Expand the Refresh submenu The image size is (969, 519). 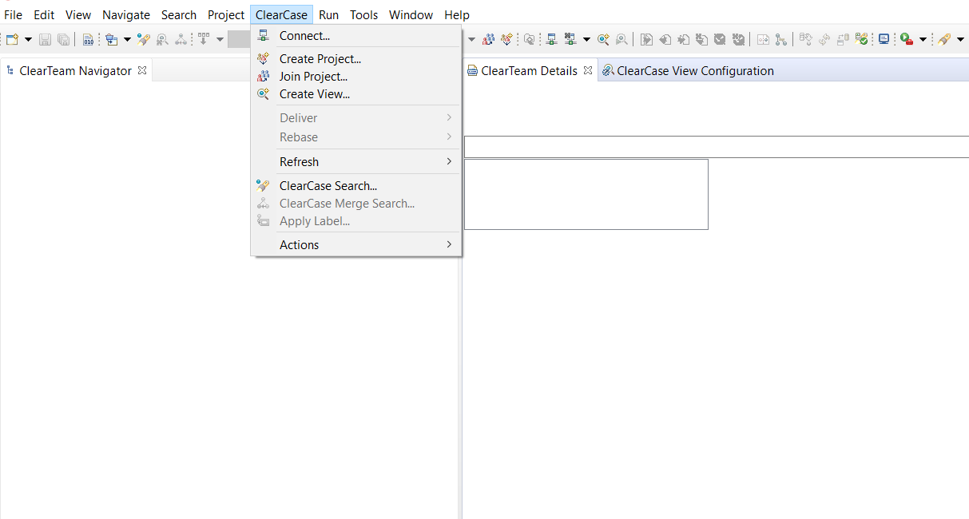pos(356,162)
